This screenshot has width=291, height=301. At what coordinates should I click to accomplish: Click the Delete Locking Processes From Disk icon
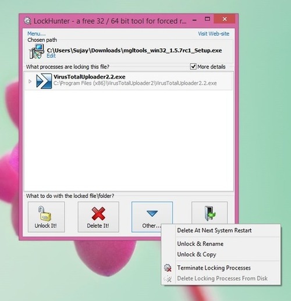tap(168, 278)
